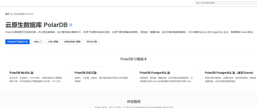
Task: Open PolarDB产品系列介绍 blue button
Action: (17, 42)
